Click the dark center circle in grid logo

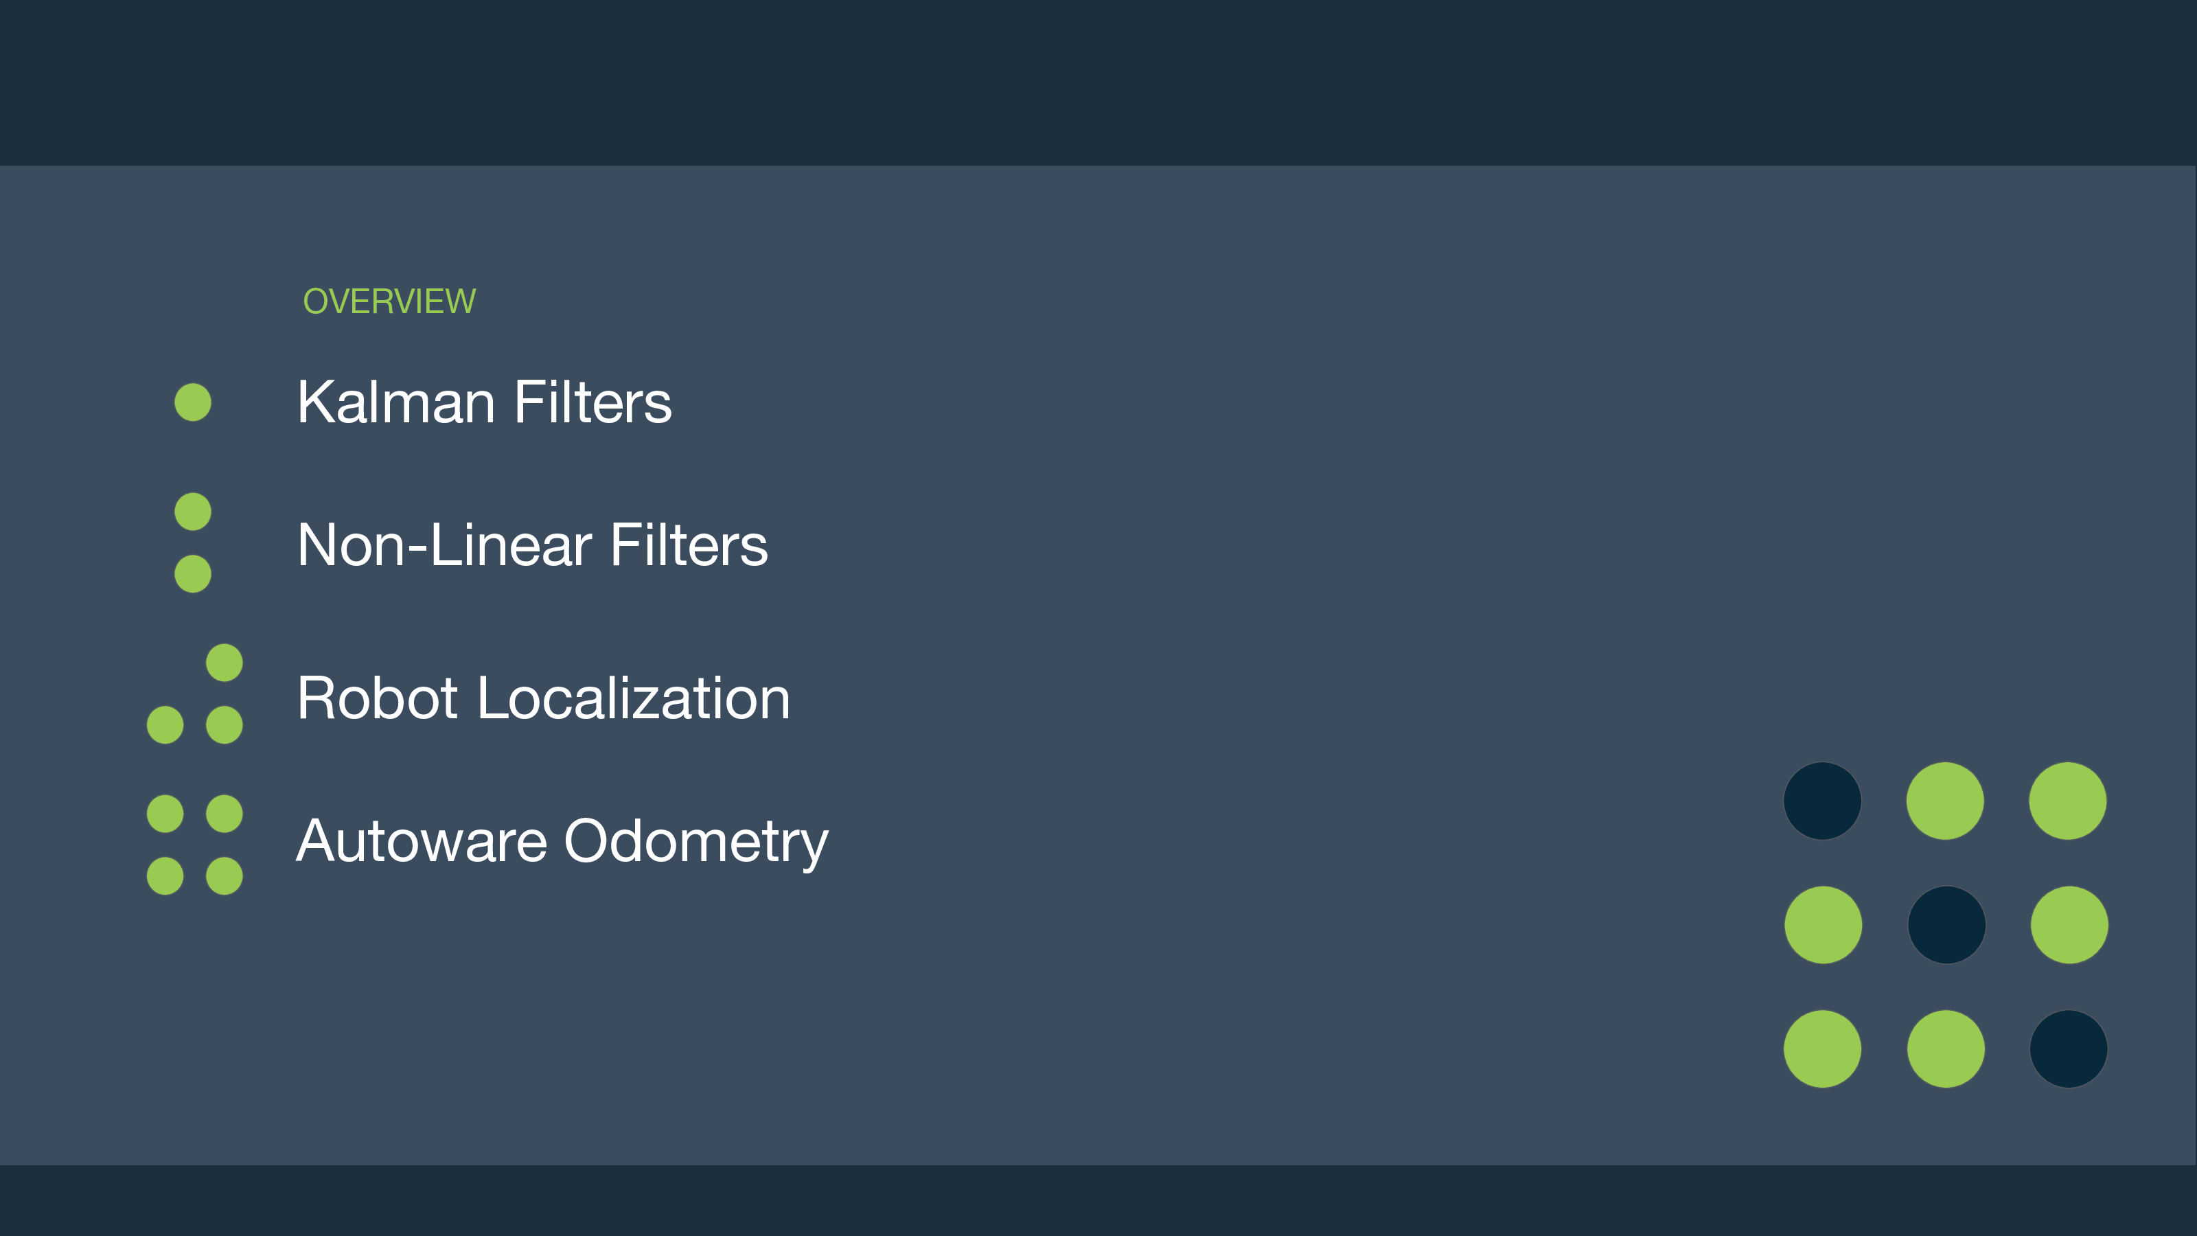1946,925
